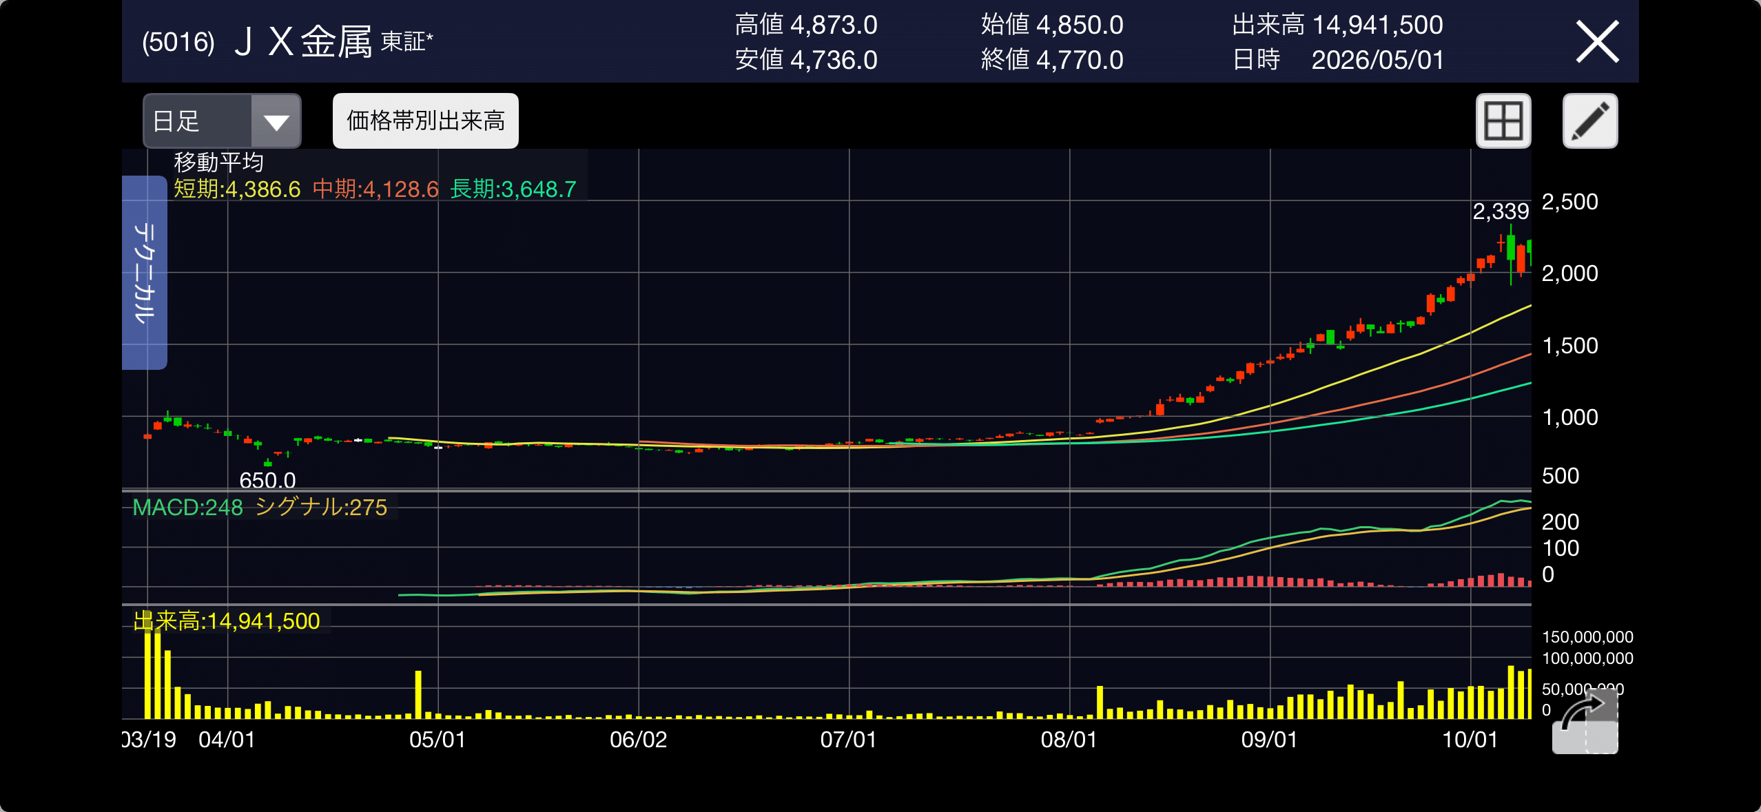
Task: Click the 始値 4,850.0 value in header
Action: 1052,25
